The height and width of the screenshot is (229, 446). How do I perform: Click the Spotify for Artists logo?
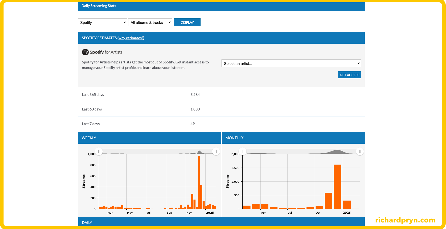point(102,52)
